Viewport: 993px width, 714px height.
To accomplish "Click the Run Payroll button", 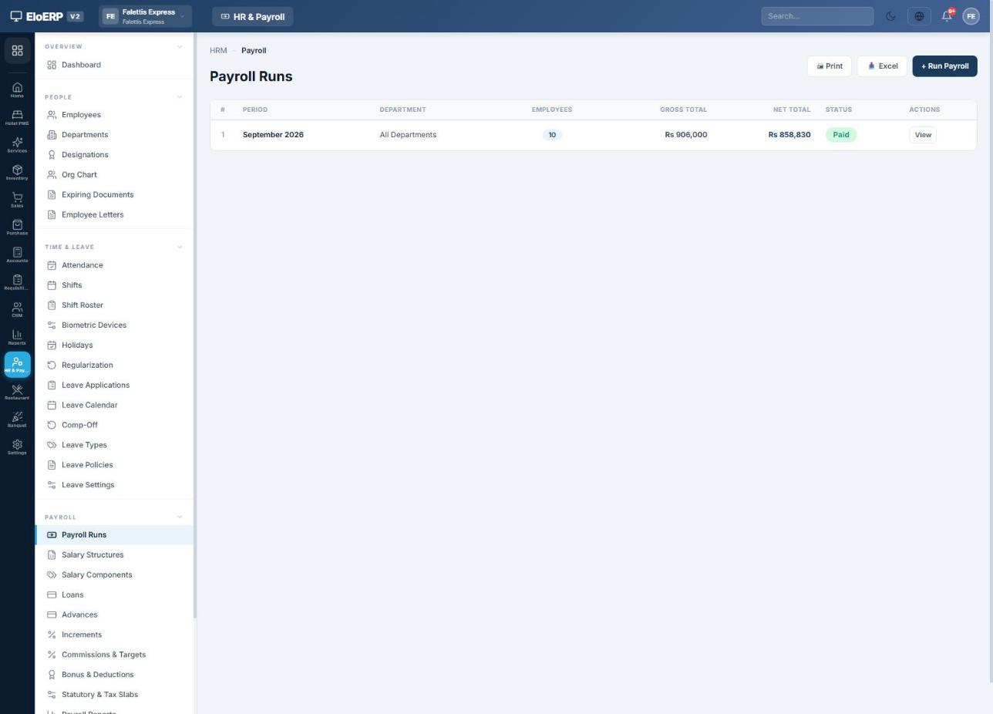I will pyautogui.click(x=944, y=66).
